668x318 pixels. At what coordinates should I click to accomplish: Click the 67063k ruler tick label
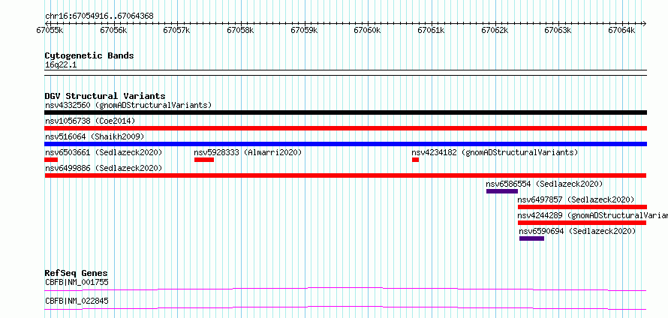(558, 31)
